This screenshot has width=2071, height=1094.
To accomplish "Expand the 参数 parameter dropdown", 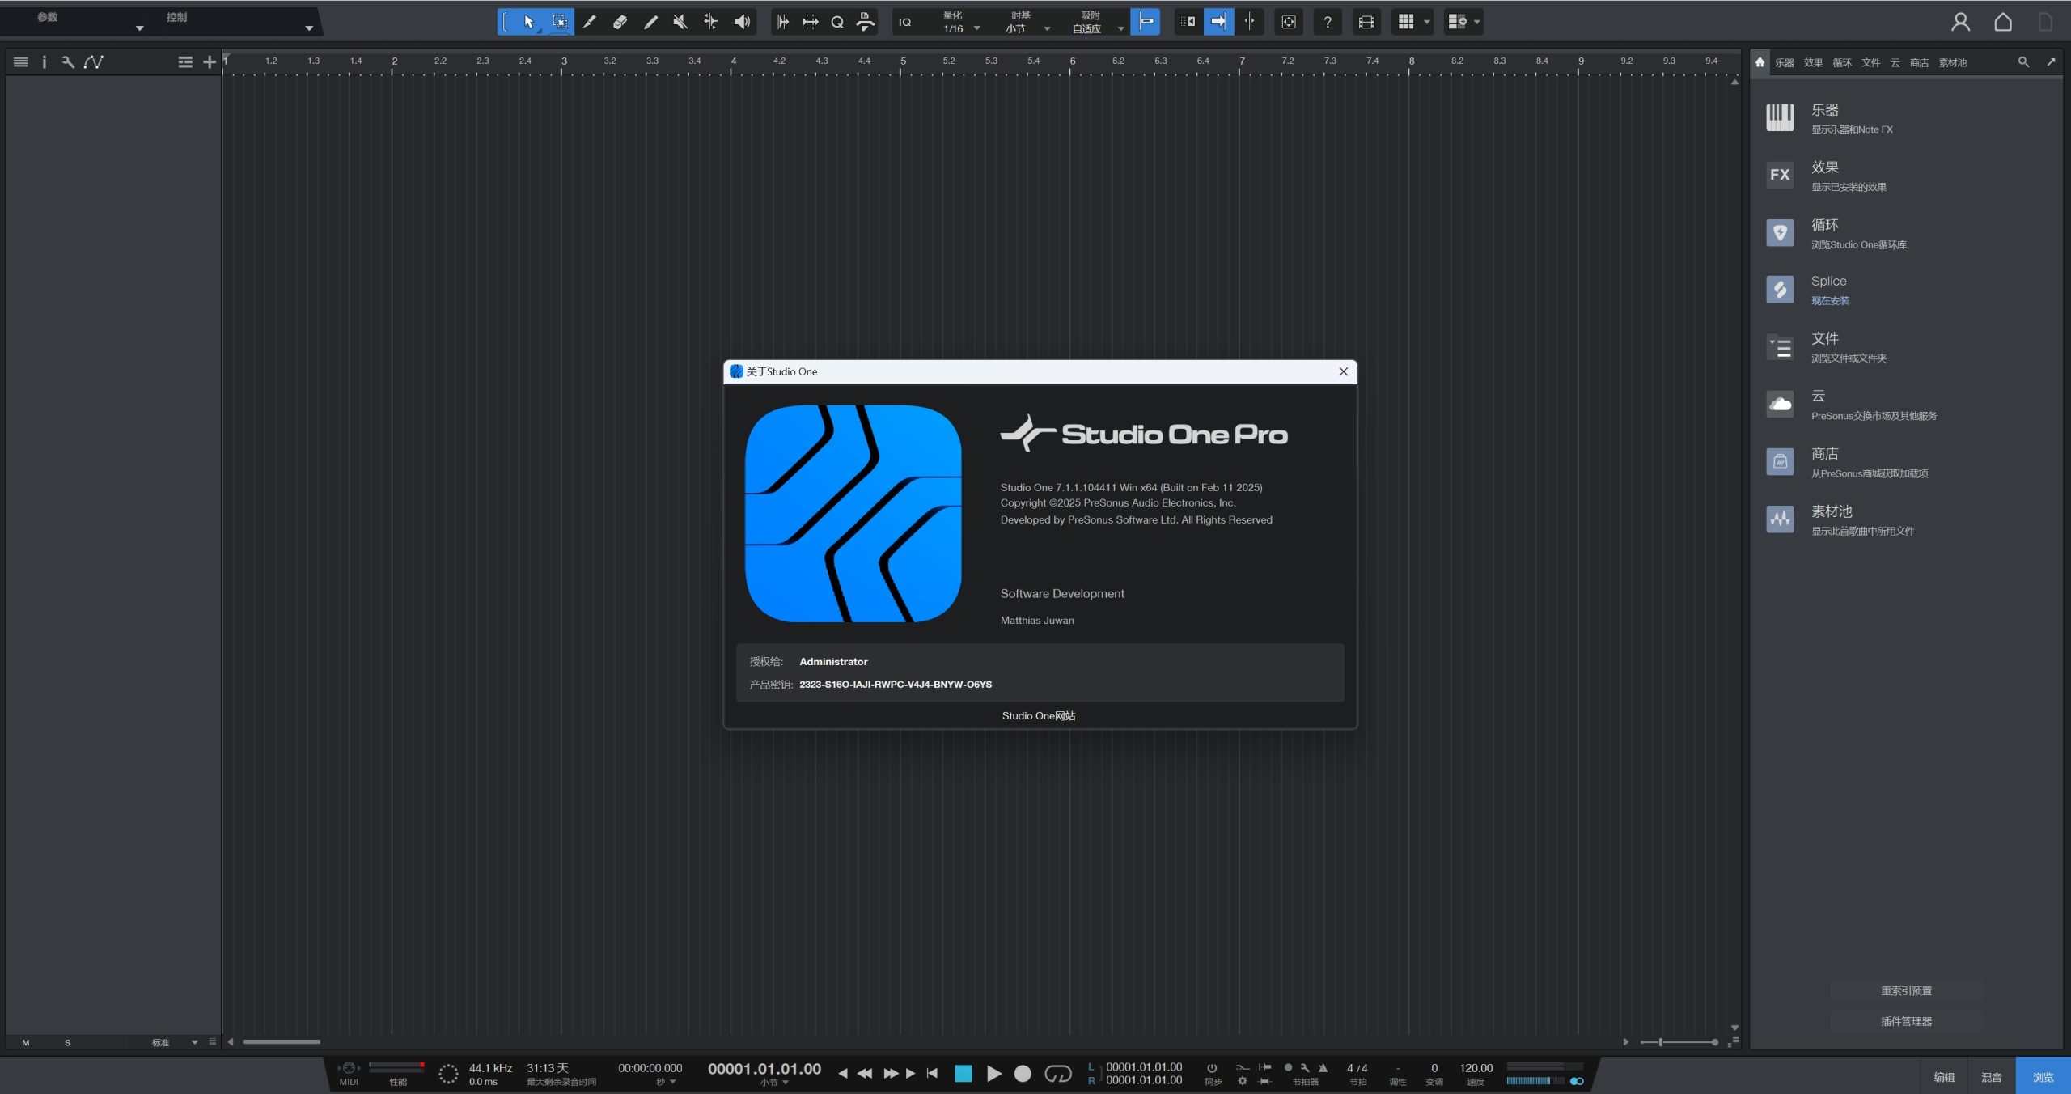I will point(139,28).
